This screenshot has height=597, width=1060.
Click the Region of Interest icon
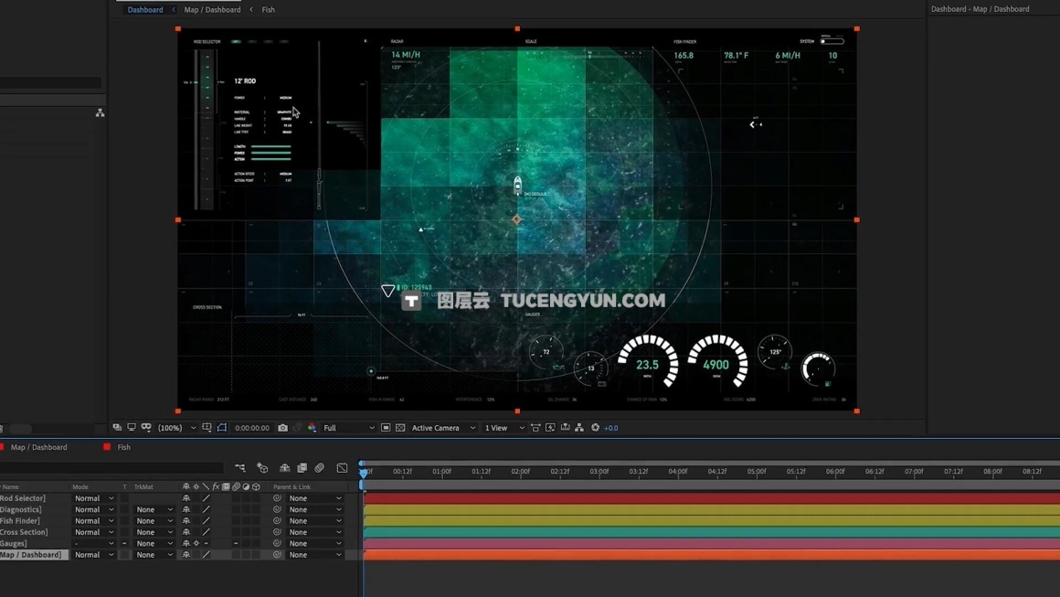click(x=386, y=428)
